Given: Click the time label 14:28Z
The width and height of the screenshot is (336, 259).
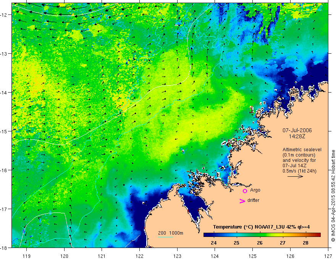Looking at the screenshot, I should point(297,136).
